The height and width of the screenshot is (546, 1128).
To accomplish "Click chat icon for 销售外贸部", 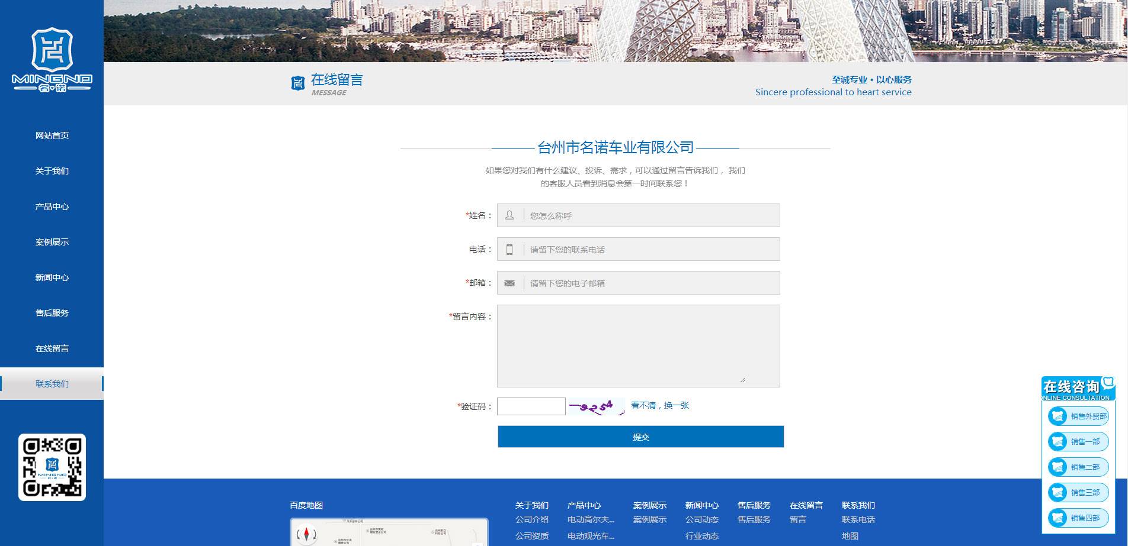I will click(x=1057, y=416).
